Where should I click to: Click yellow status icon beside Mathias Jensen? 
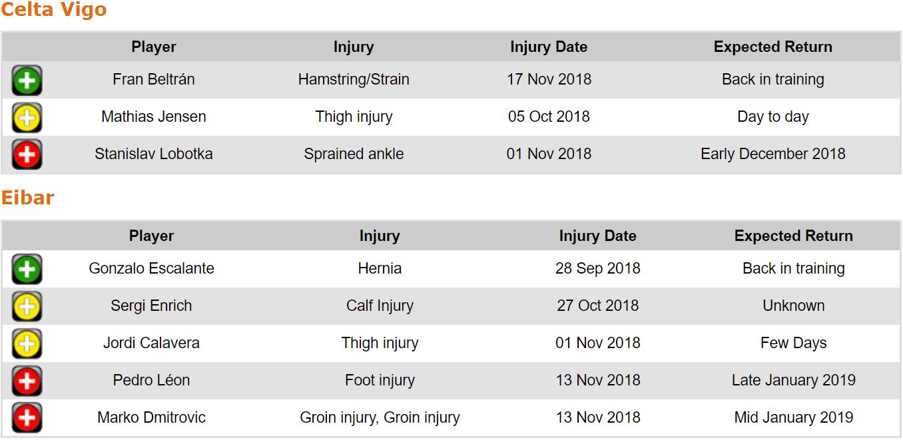(x=27, y=118)
